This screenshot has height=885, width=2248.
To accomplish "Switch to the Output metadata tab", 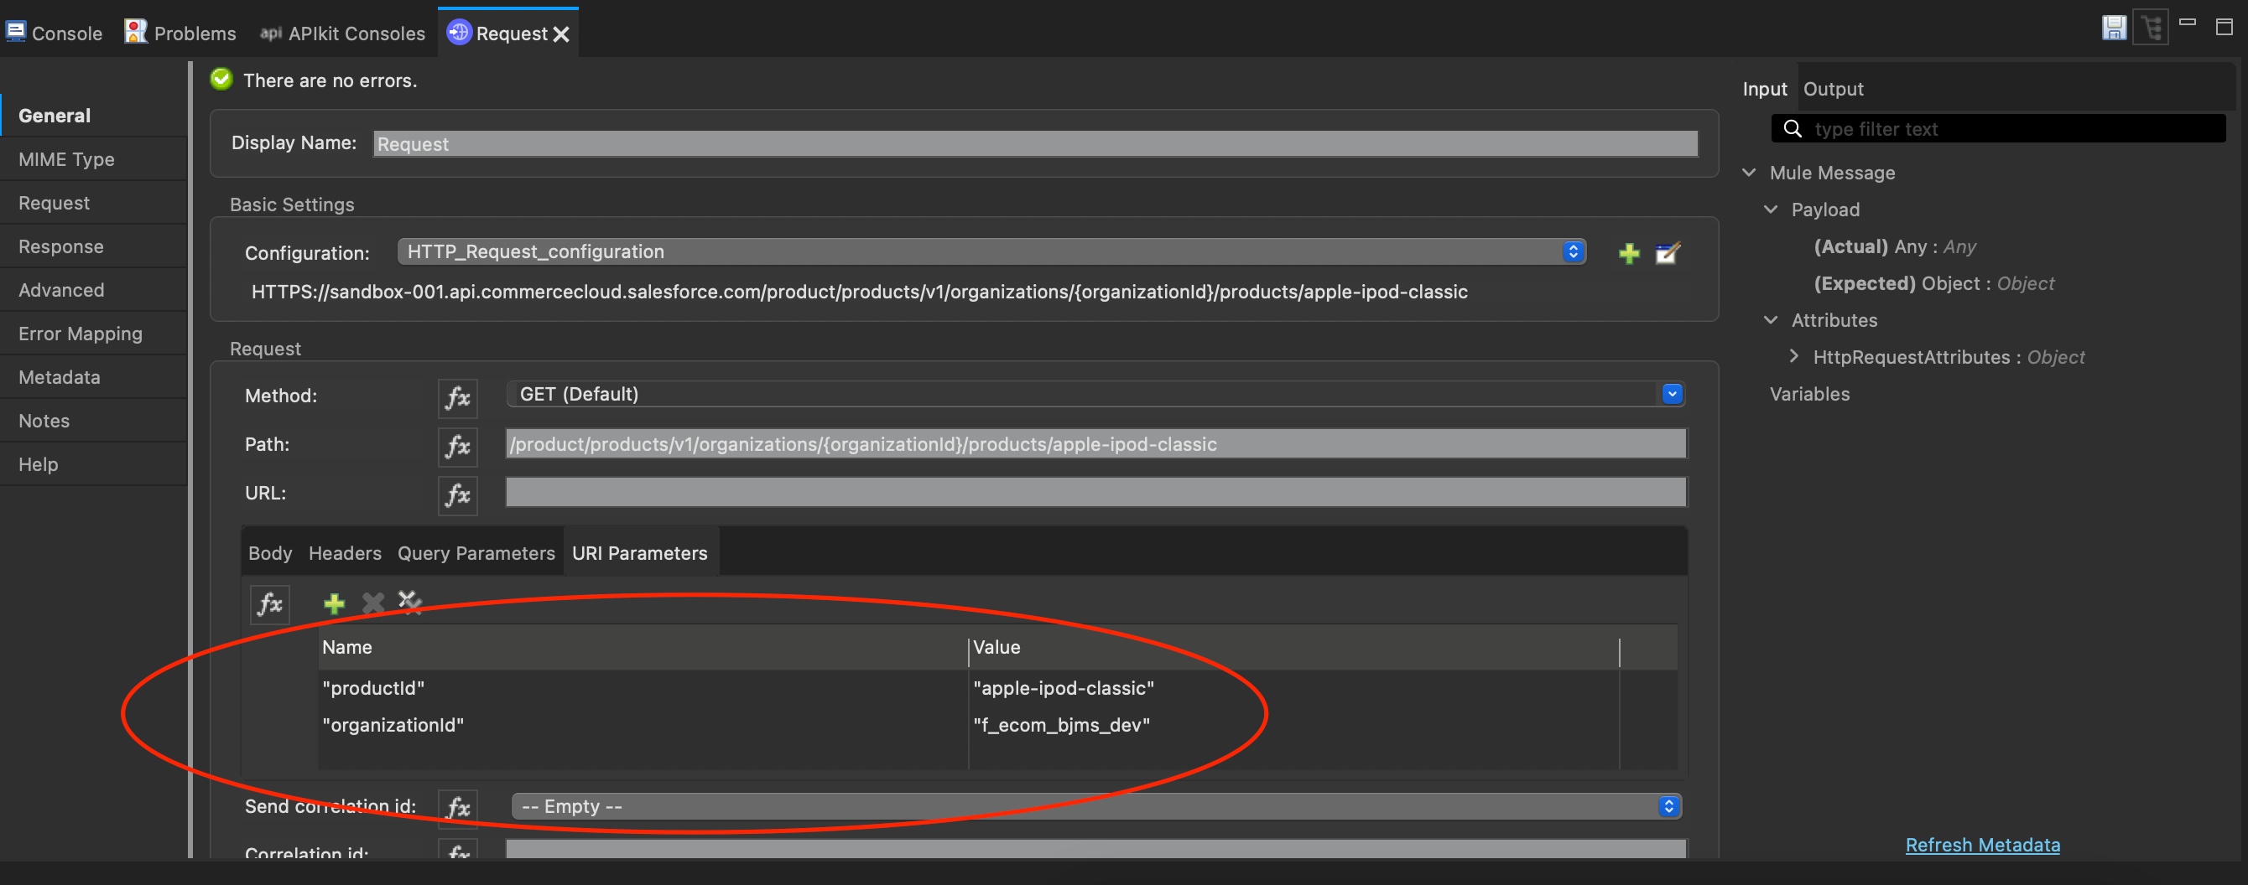I will (x=1833, y=89).
